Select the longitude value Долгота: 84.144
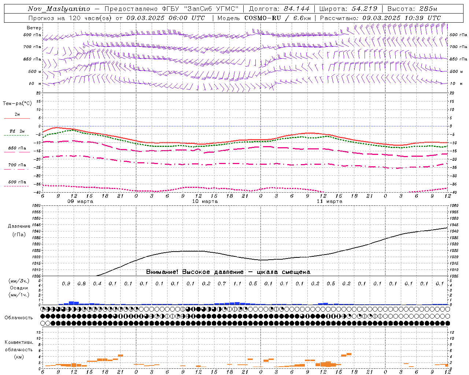469x375 pixels. pos(279,9)
